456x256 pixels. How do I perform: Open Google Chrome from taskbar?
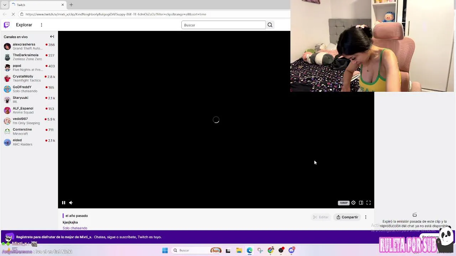point(271,250)
